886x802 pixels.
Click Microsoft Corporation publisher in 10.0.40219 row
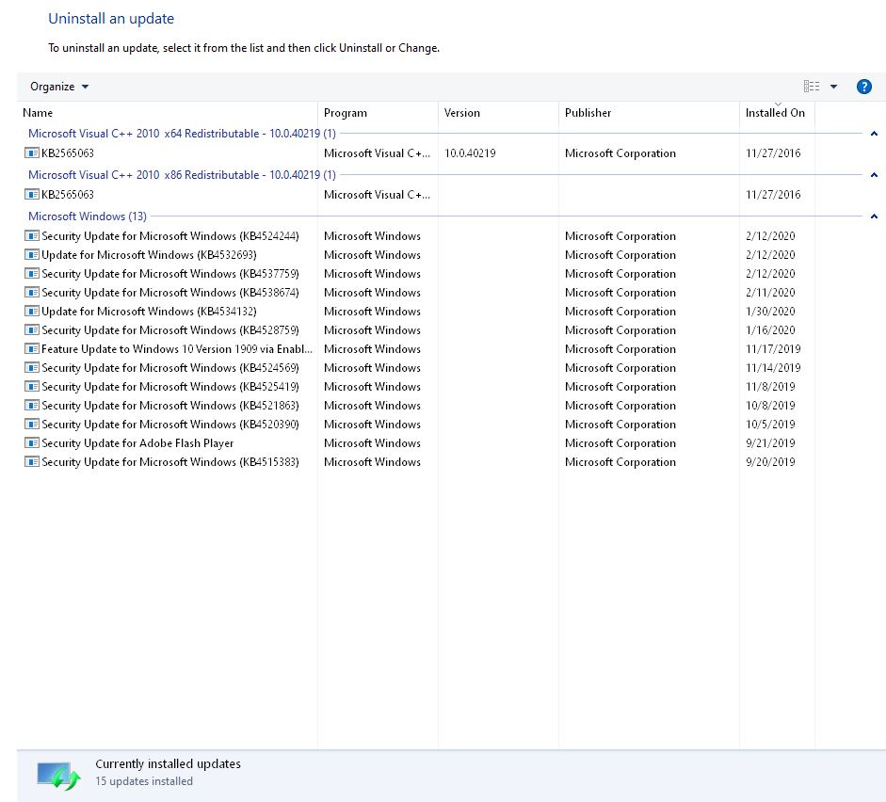620,153
